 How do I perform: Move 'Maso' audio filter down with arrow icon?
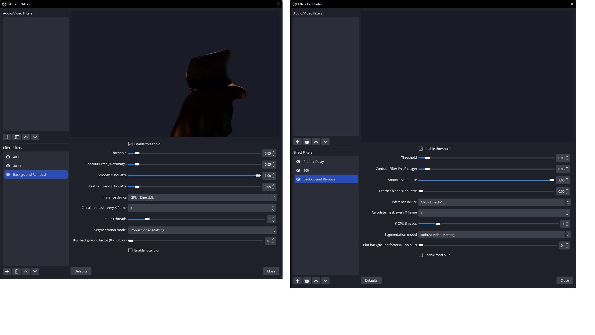[35, 137]
